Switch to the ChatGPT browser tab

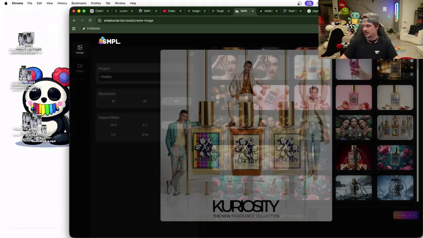click(x=99, y=11)
